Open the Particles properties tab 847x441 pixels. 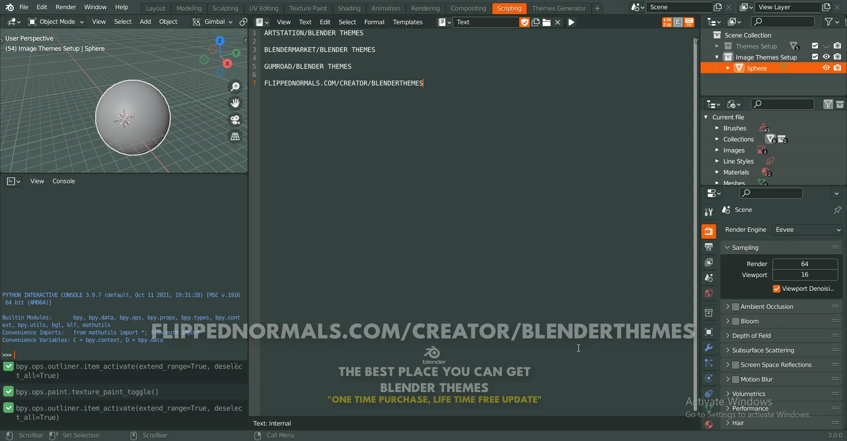pos(708,363)
